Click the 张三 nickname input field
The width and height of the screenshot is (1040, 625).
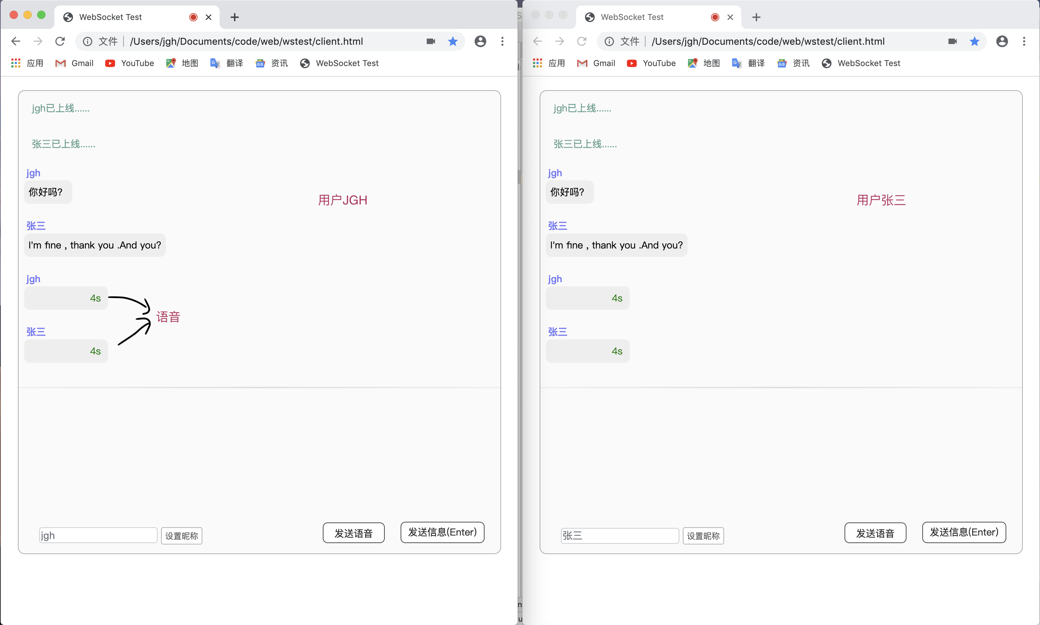pos(619,535)
